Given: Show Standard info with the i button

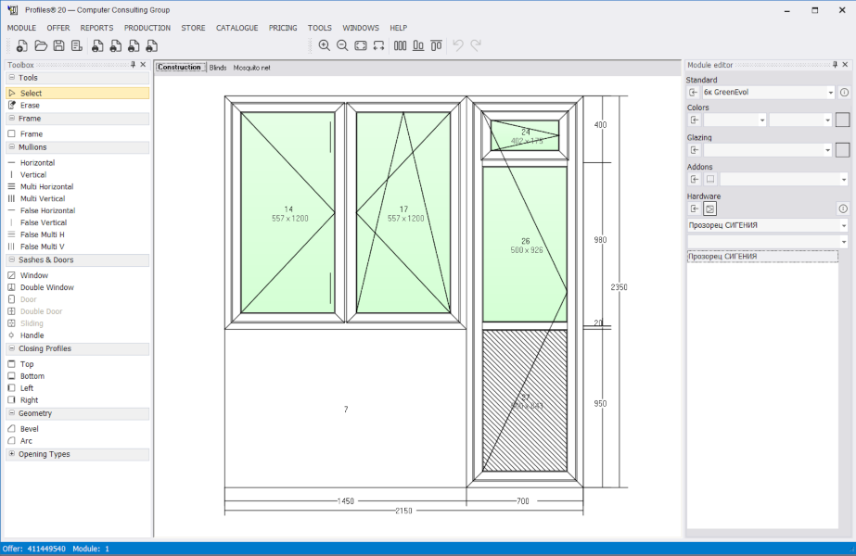Looking at the screenshot, I should point(844,93).
